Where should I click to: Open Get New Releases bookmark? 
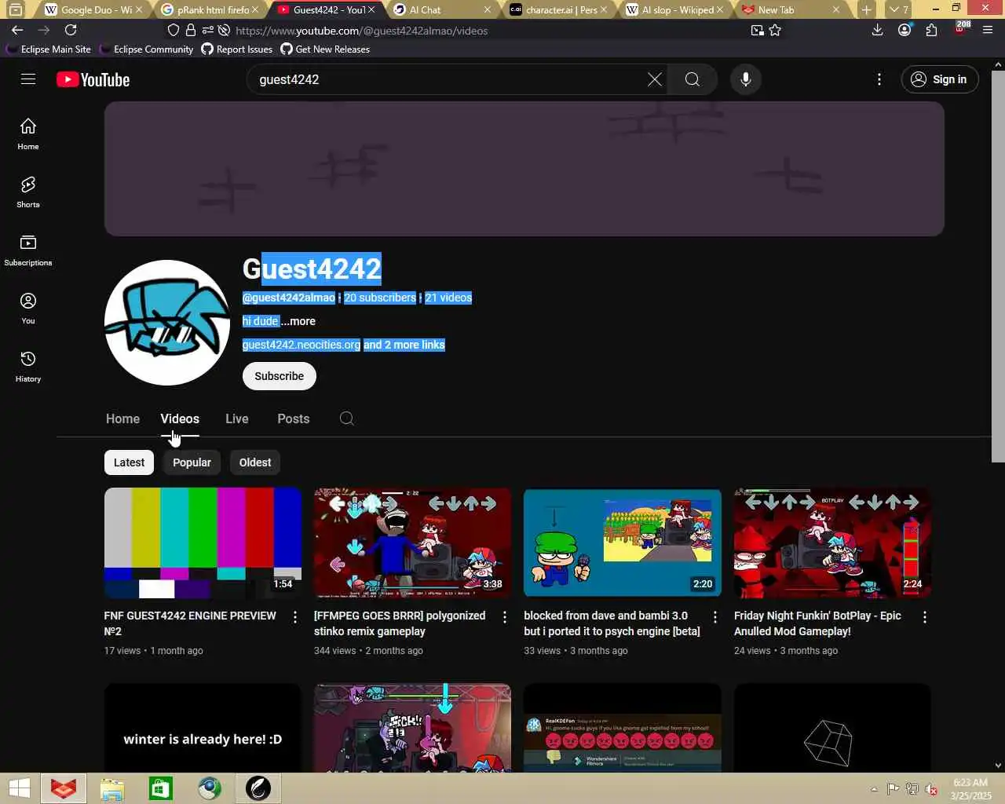[325, 49]
